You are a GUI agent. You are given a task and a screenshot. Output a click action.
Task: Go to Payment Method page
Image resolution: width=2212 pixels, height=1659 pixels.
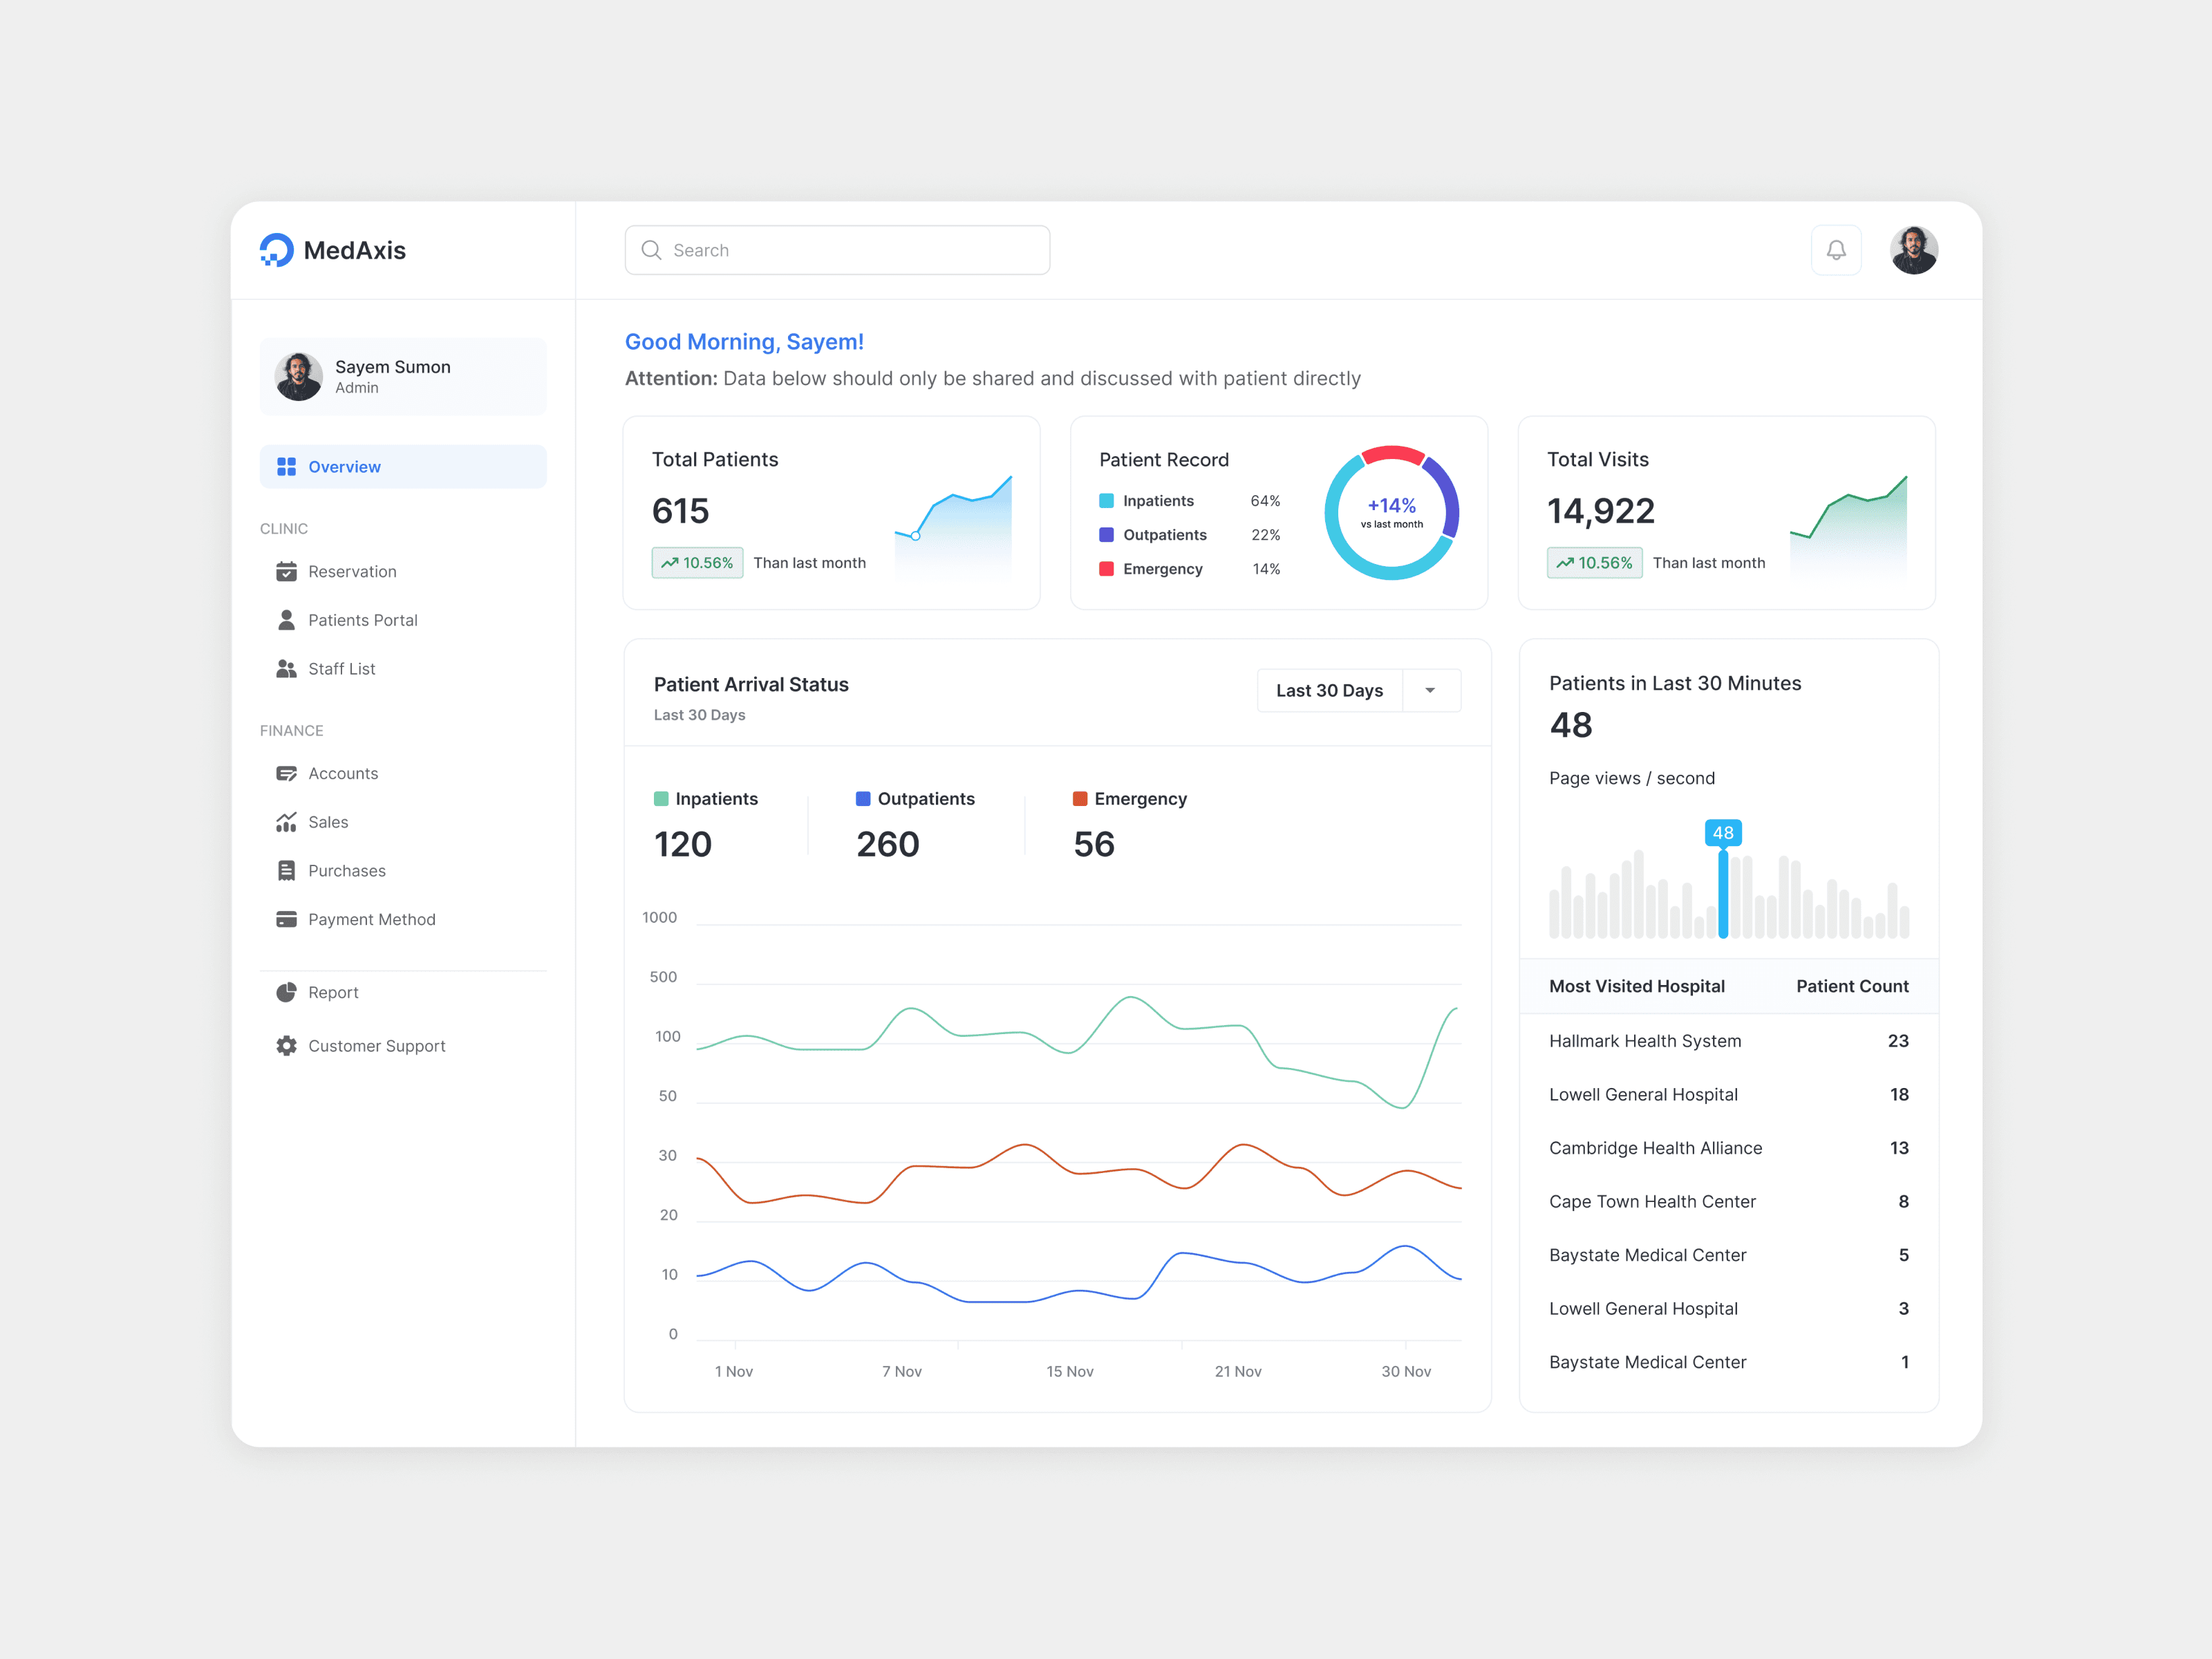(371, 919)
